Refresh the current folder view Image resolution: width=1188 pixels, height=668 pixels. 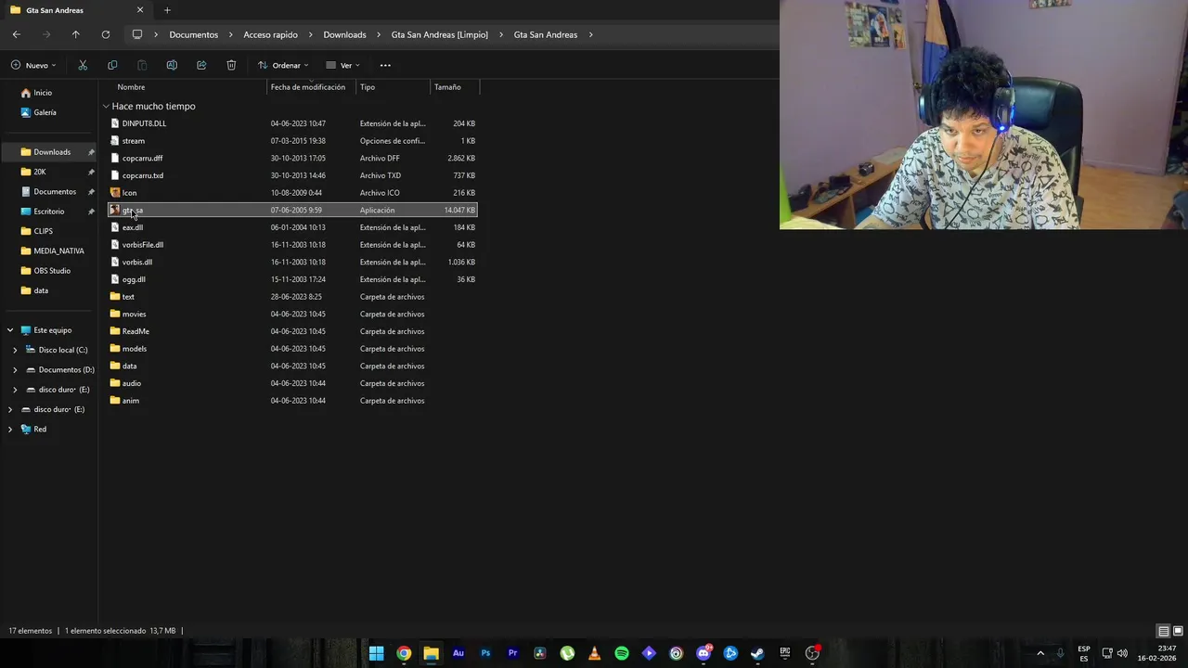click(x=106, y=34)
